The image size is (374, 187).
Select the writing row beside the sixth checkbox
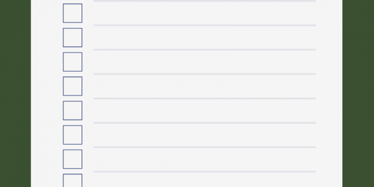205,135
